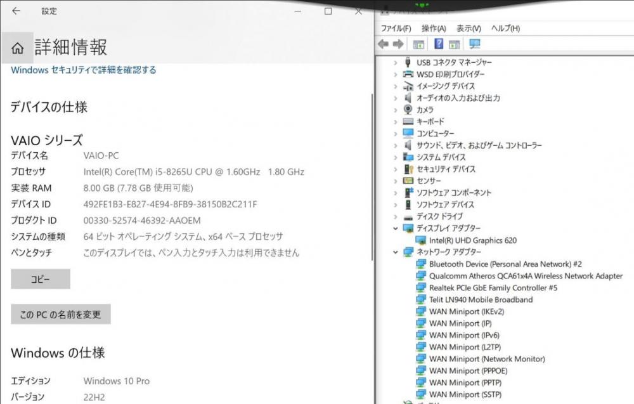Expand USB コネクタ マネージャー node

pos(396,63)
